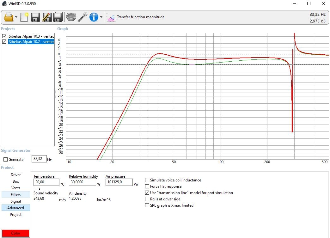Screen dimensions: 330x238
Task: Expand the open-project dropdown arrow
Action: (x=16, y=17)
